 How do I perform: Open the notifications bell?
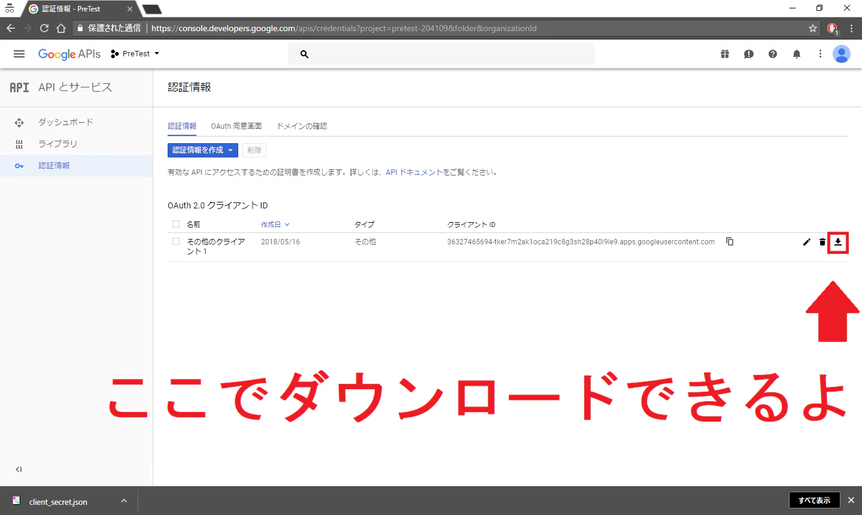[797, 54]
